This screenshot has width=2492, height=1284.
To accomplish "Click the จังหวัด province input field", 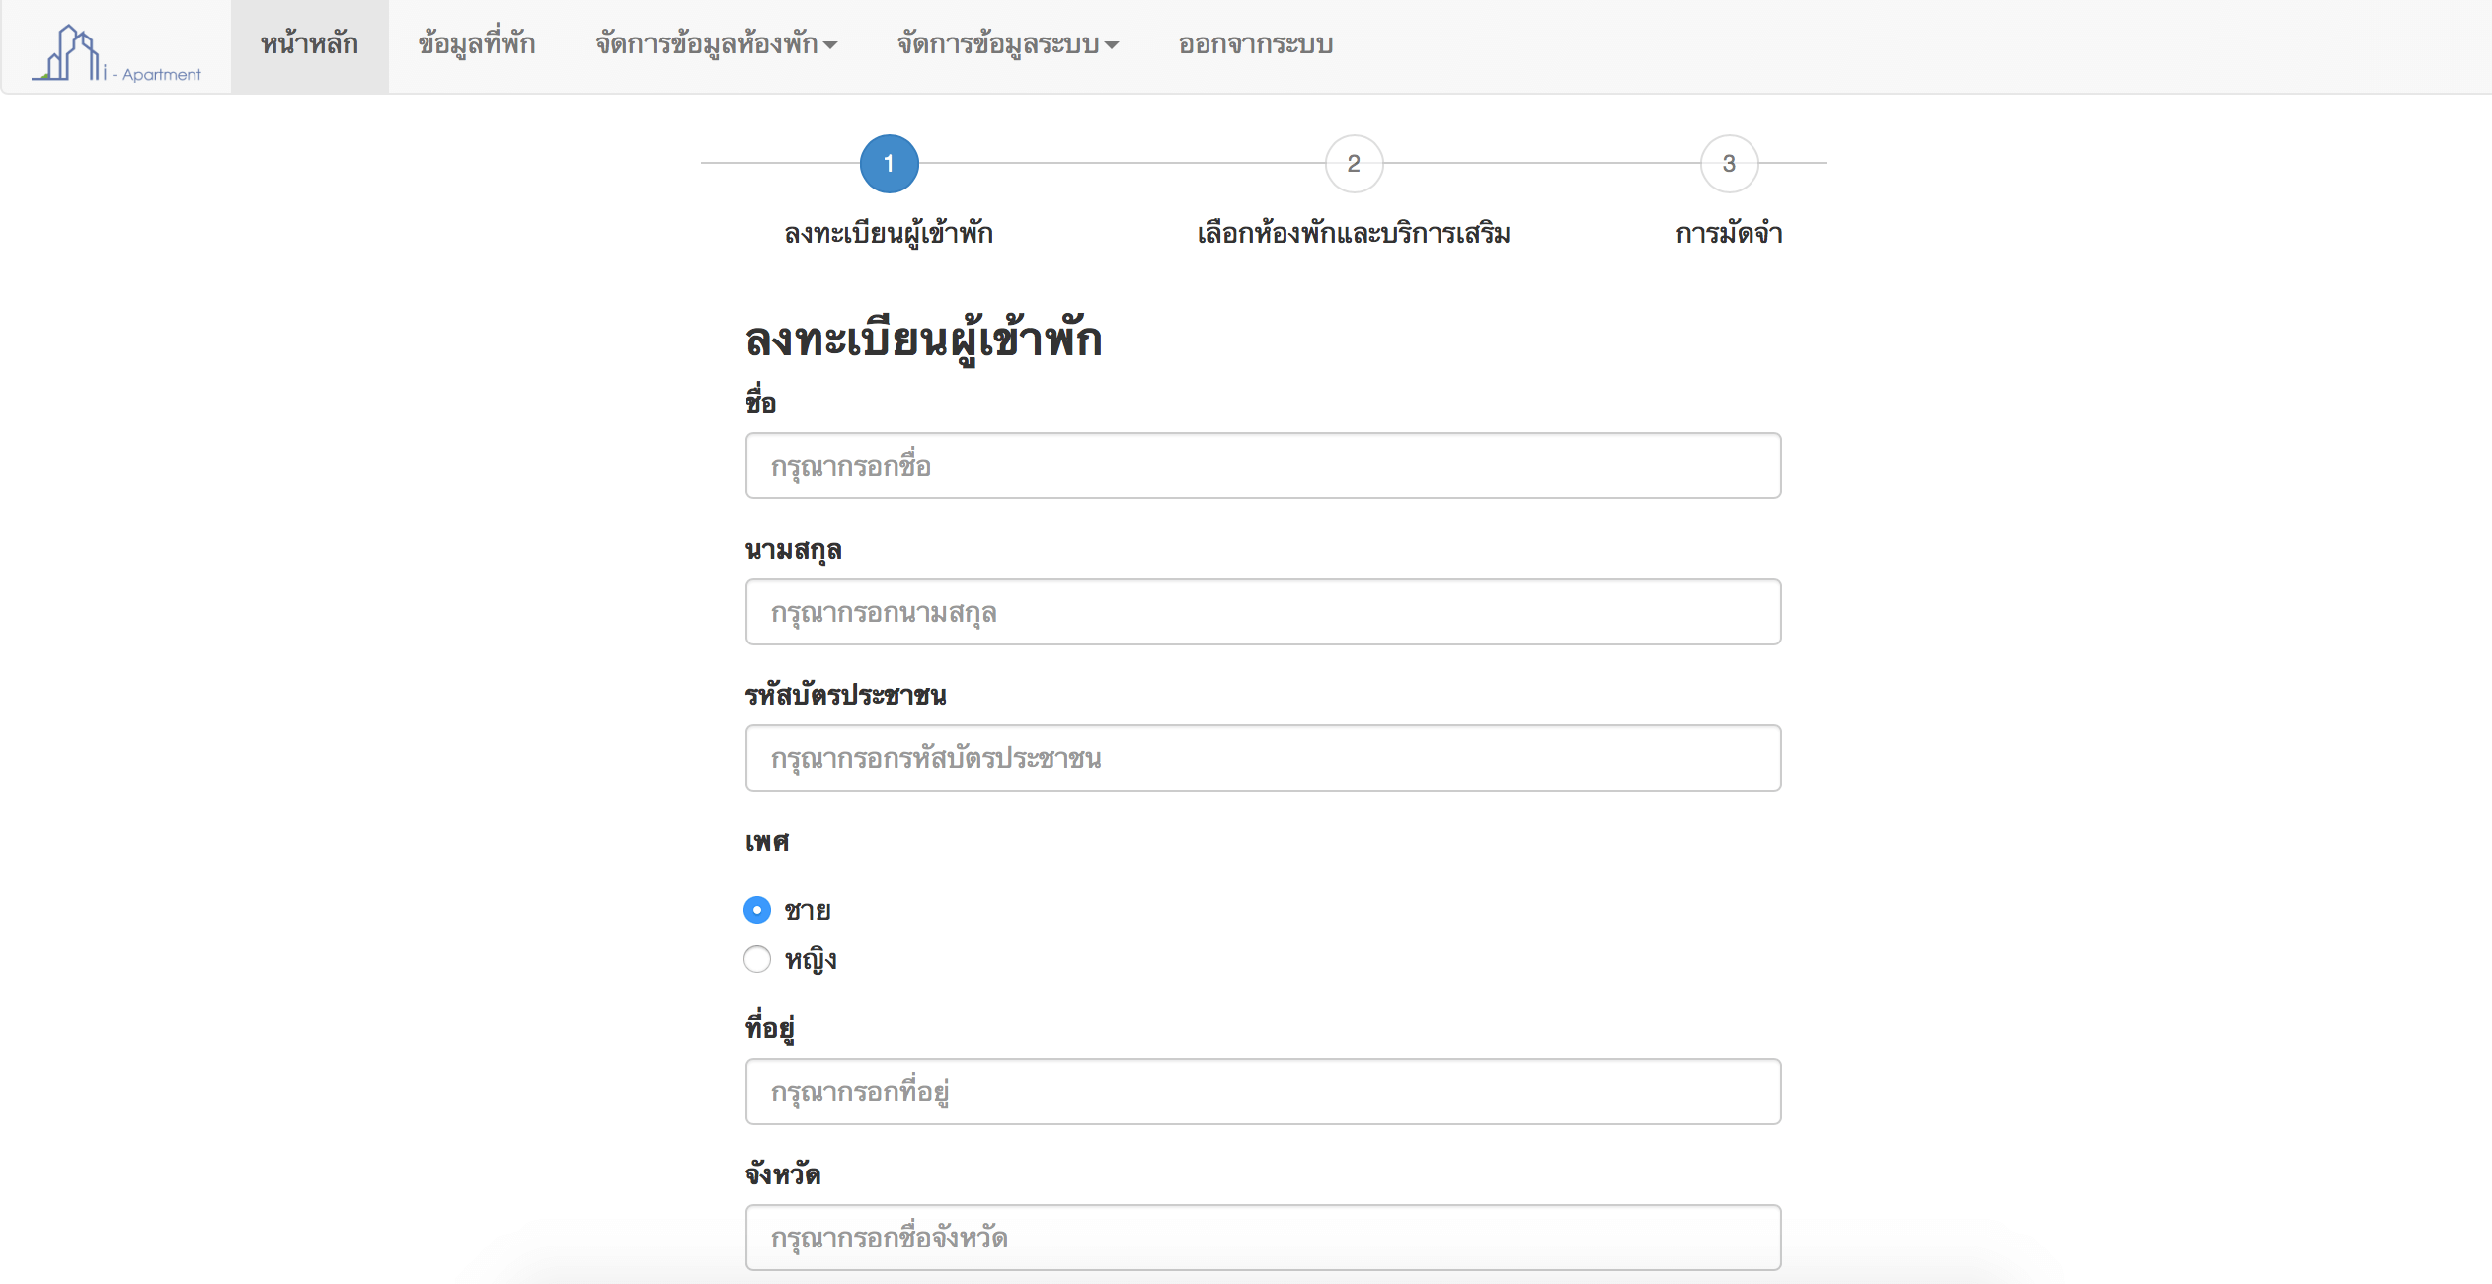I will coord(1263,1238).
